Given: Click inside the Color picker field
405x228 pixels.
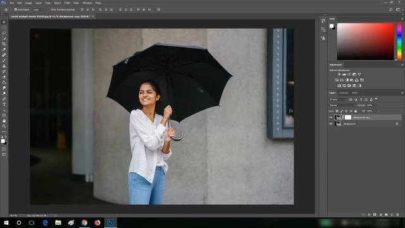Looking at the screenshot, I should (x=365, y=41).
